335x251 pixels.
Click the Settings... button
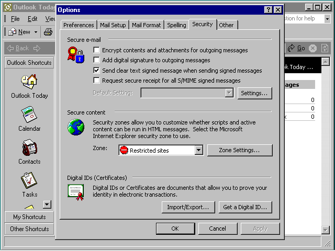(255, 93)
